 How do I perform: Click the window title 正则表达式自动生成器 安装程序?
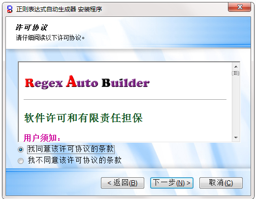(59, 9)
